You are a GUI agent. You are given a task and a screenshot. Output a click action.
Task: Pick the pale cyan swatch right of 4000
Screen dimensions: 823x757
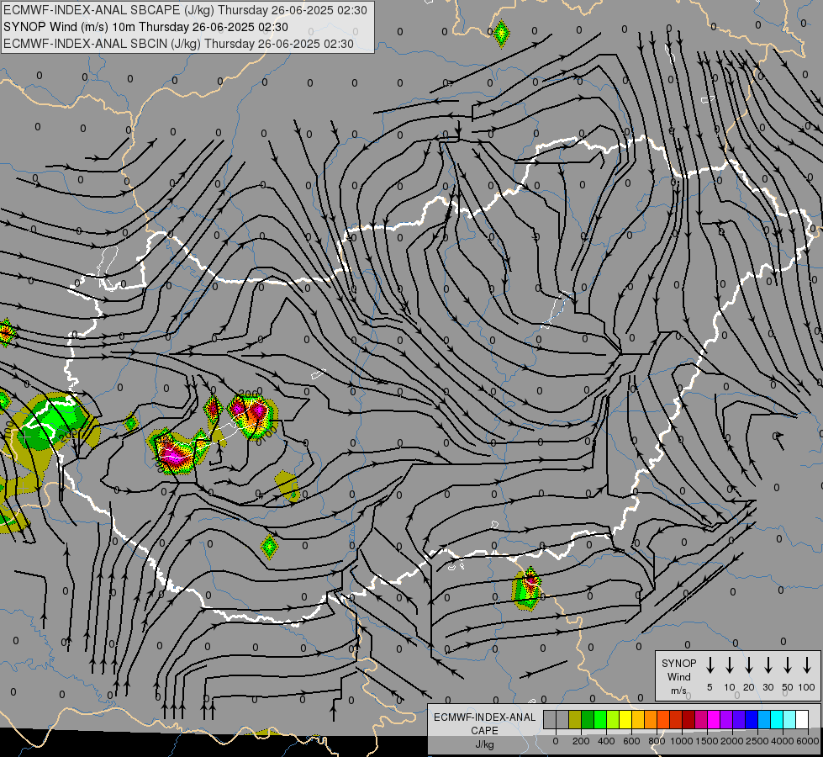789,719
